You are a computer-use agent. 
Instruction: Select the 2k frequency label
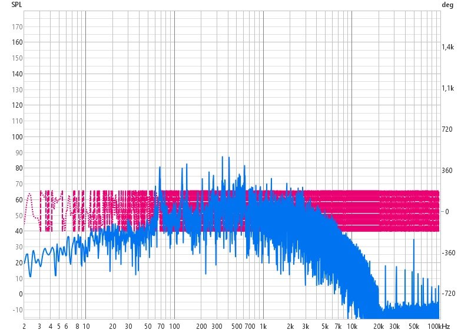[290, 327]
